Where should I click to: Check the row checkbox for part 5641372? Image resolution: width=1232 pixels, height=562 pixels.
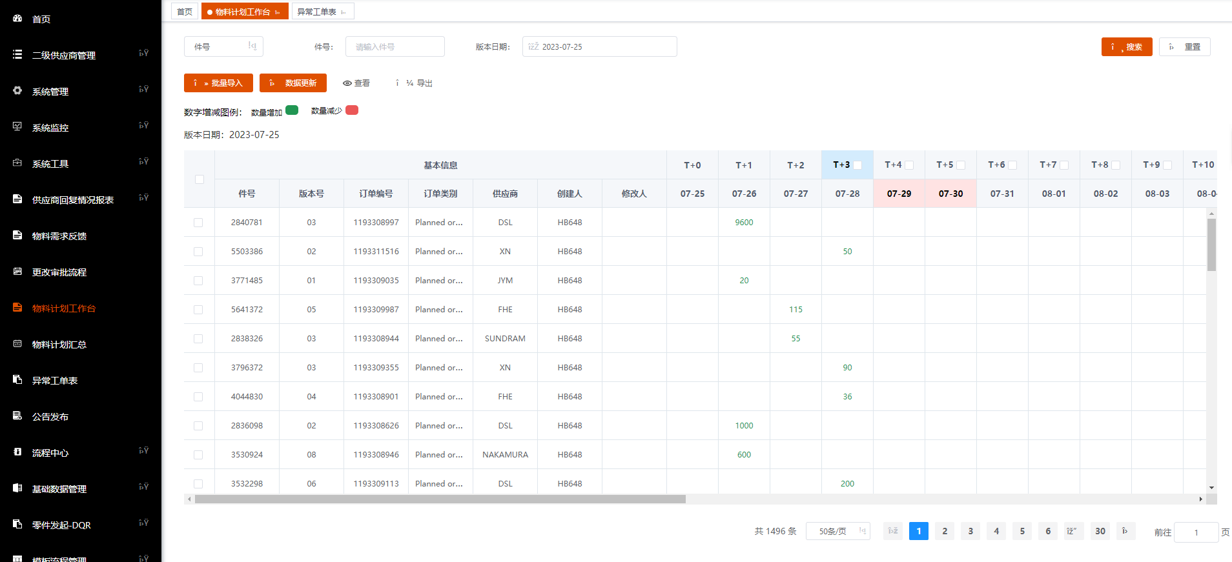pos(198,310)
